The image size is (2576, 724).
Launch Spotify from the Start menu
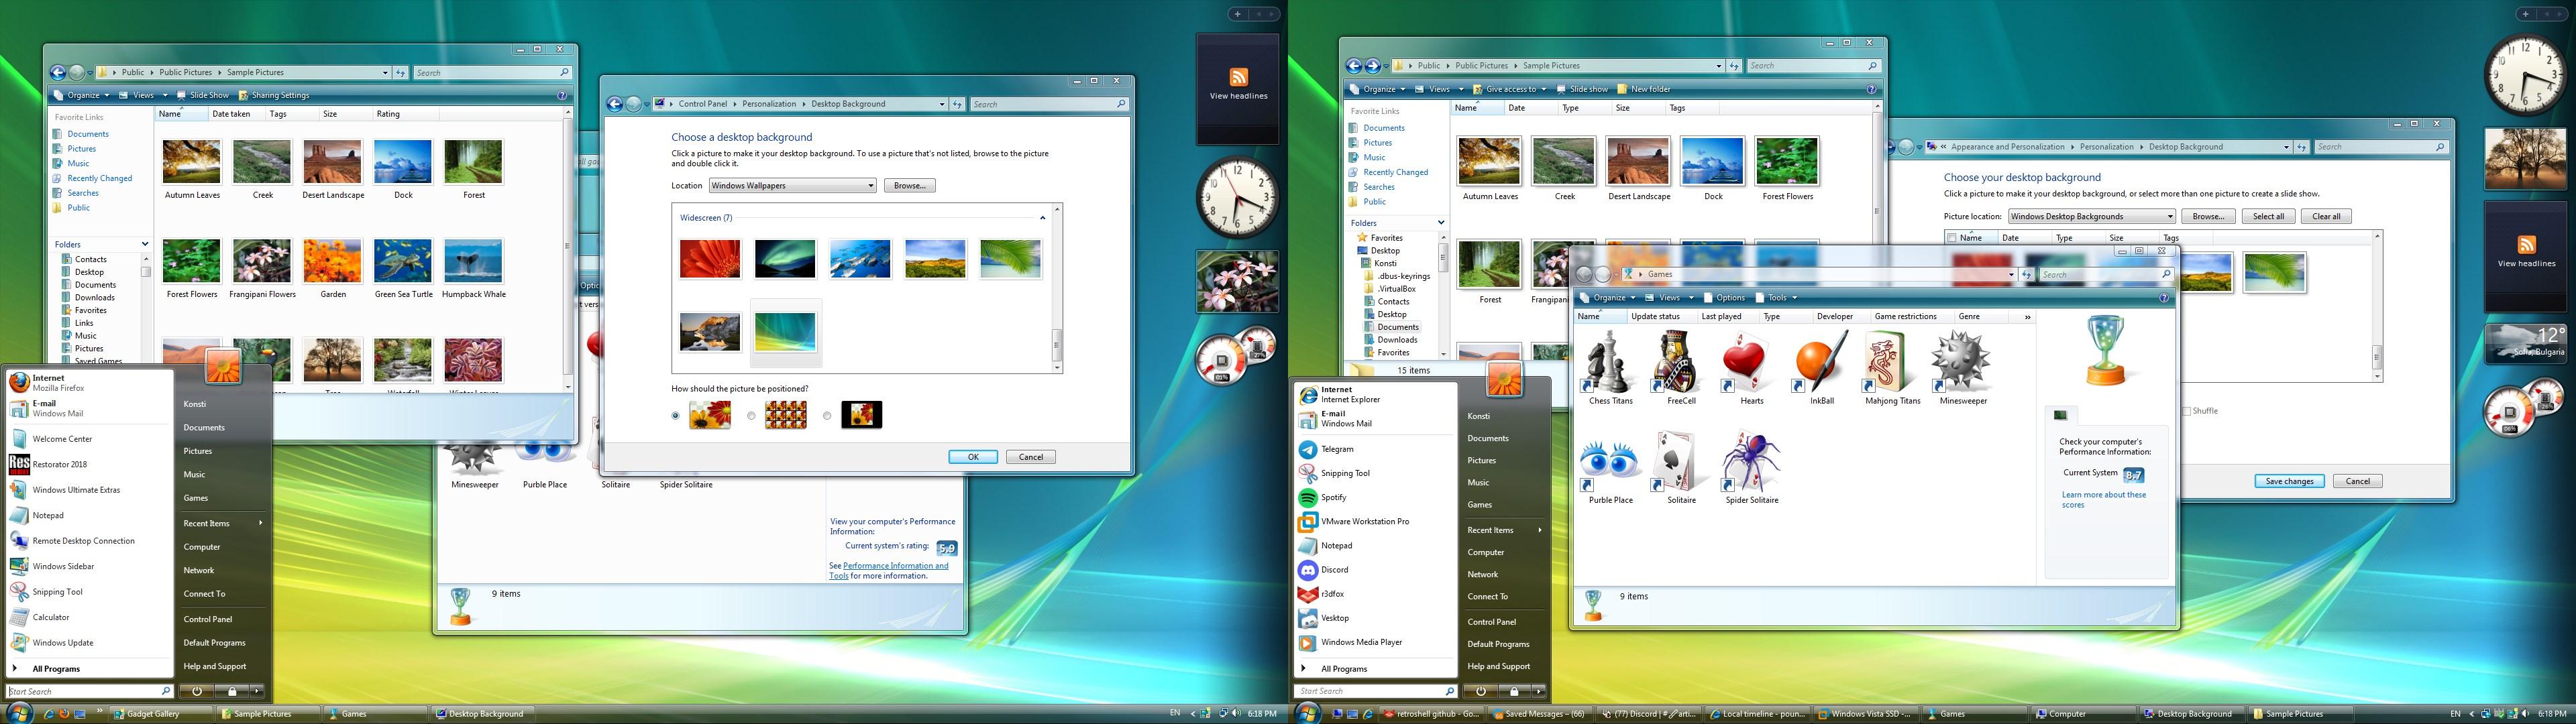[x=1333, y=497]
